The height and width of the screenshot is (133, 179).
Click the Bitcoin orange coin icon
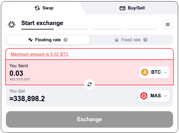pyautogui.click(x=145, y=72)
